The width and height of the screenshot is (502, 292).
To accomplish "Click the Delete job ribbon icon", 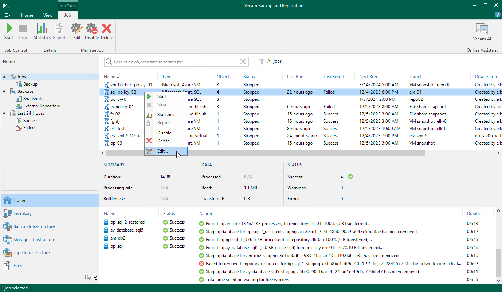I will [x=107, y=32].
